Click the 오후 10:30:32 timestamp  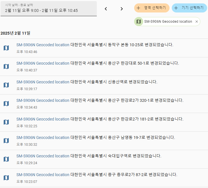[27, 144]
